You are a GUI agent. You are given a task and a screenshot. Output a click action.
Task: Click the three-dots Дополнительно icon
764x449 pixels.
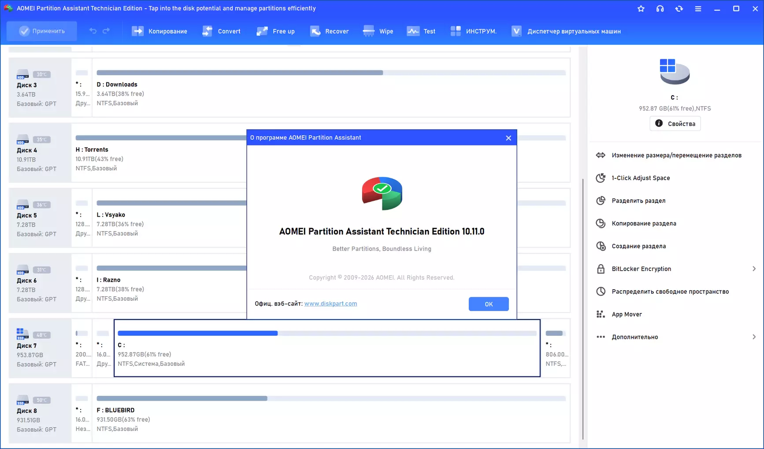click(x=601, y=337)
